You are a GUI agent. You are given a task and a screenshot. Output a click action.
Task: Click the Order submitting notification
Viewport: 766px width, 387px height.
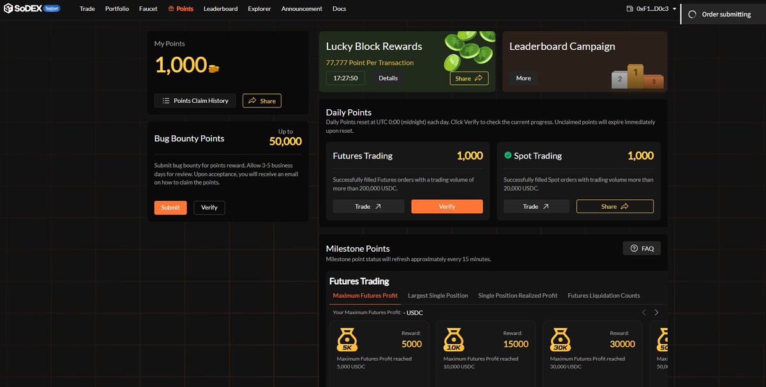[x=724, y=14]
